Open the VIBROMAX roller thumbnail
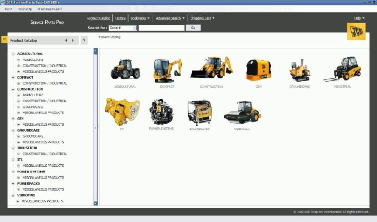 [242, 112]
